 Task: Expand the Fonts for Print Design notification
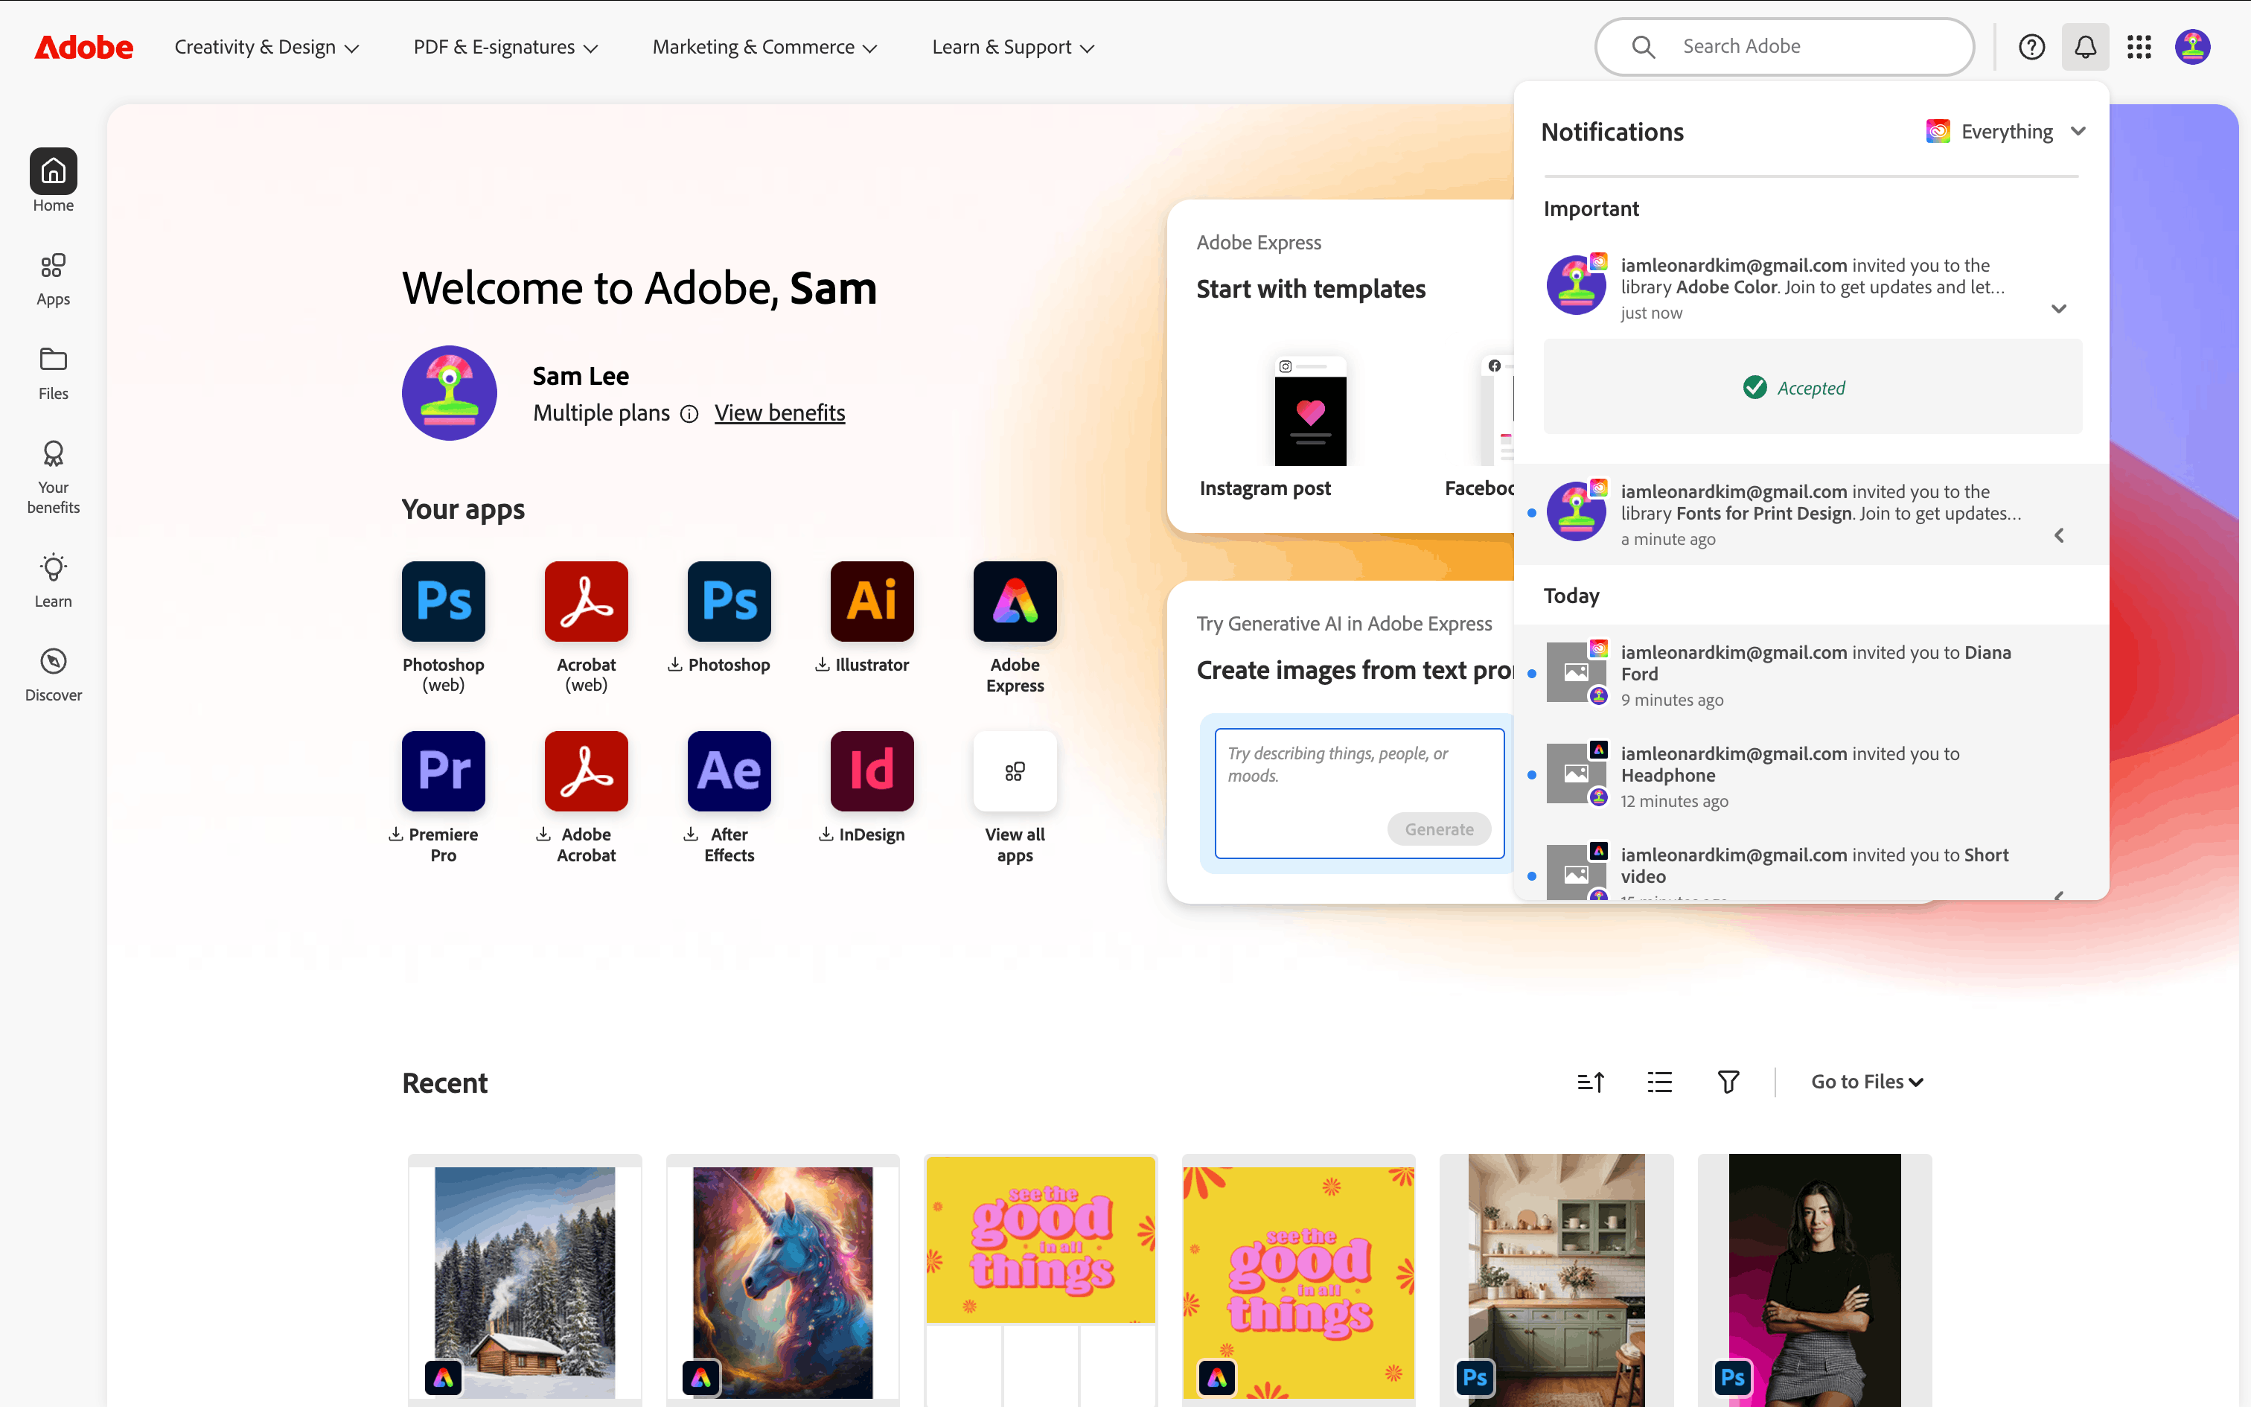point(2058,535)
